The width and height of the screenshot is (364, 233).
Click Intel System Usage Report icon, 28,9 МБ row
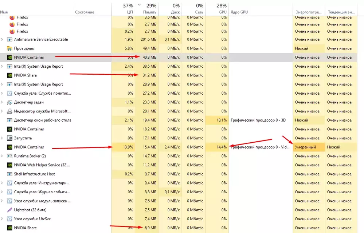[x=9, y=84]
